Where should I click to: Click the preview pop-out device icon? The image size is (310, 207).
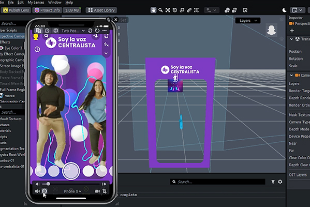[x=109, y=20]
